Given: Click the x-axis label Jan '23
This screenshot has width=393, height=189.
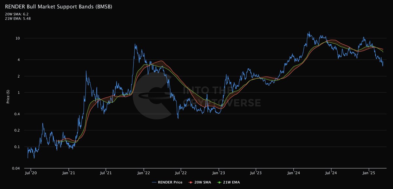Looking at the screenshot, I should click(x=219, y=173).
